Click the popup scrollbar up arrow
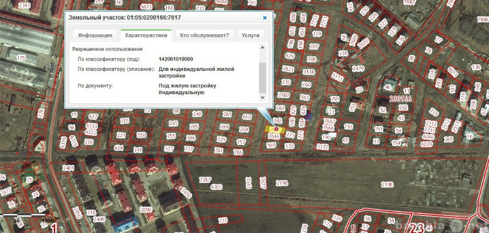 (262, 48)
